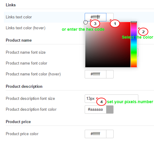Focus the #aaaaaa hex code field
Screen dimensions: 154x143
pyautogui.click(x=96, y=110)
